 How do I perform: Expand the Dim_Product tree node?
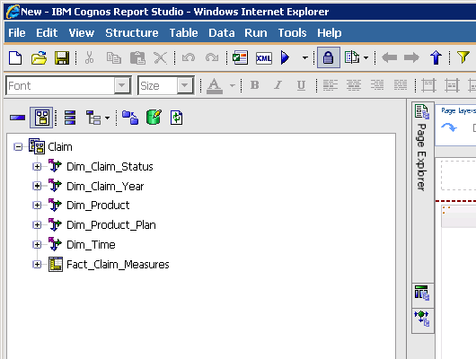(x=37, y=206)
